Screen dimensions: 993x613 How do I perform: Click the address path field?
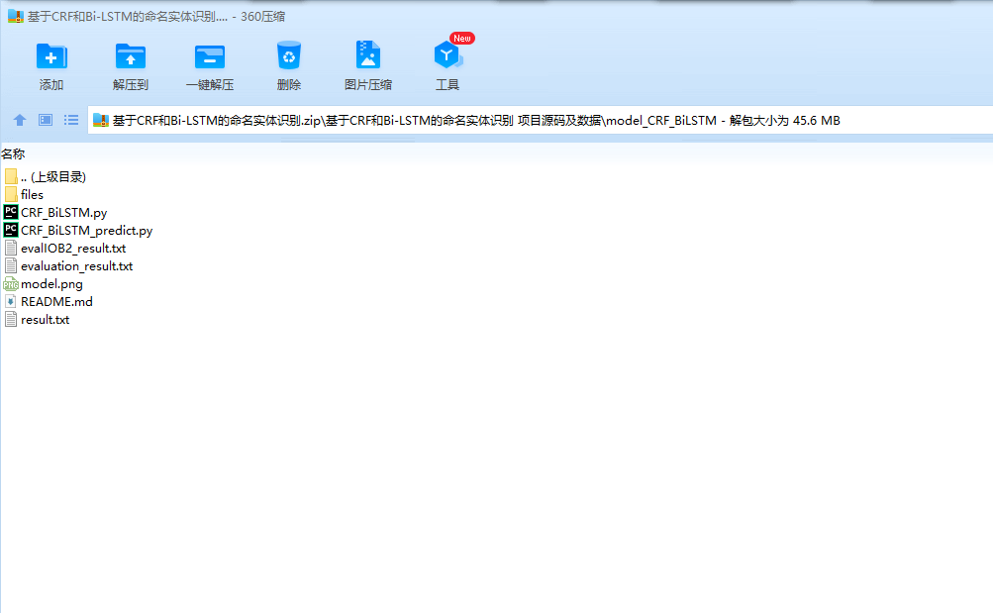click(541, 120)
